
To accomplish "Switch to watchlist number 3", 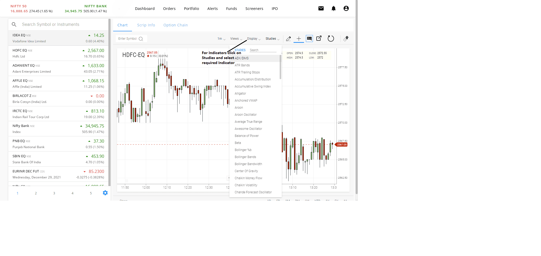I will (x=54, y=193).
